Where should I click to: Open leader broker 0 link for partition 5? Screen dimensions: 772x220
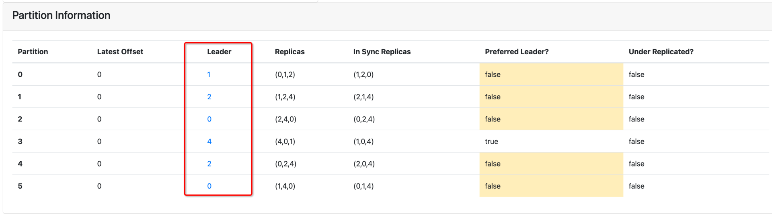(x=209, y=186)
